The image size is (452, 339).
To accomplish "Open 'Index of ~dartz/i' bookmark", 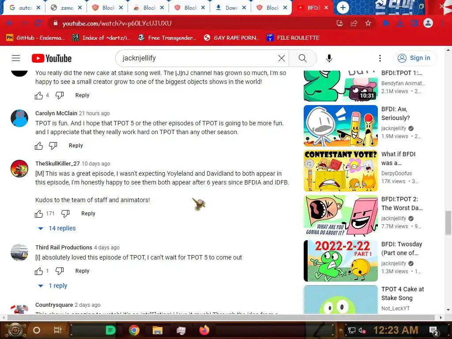I will [102, 38].
